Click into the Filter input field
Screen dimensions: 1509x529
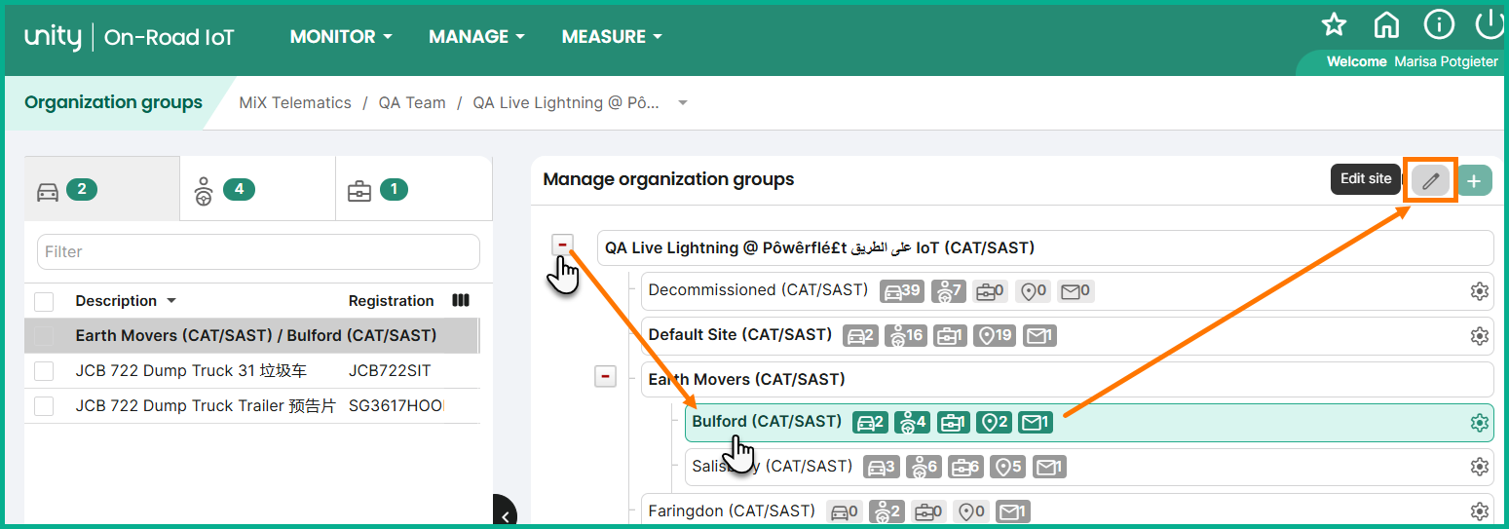pos(258,251)
